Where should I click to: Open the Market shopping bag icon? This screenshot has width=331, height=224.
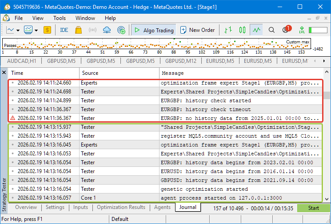tap(78, 30)
